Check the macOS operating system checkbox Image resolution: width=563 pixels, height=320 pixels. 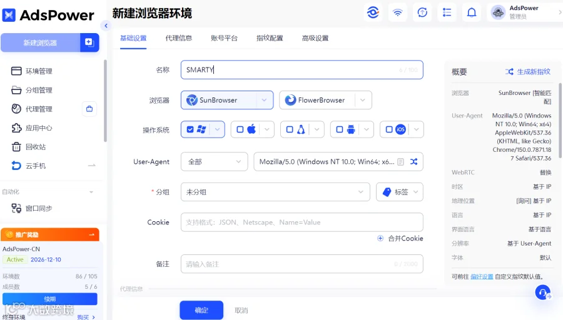[240, 129]
